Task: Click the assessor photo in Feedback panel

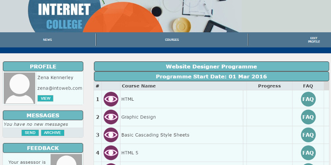Action: (66, 160)
